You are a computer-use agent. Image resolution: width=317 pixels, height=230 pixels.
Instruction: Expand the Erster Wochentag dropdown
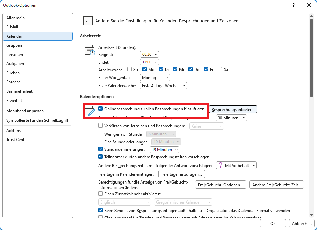155,78
